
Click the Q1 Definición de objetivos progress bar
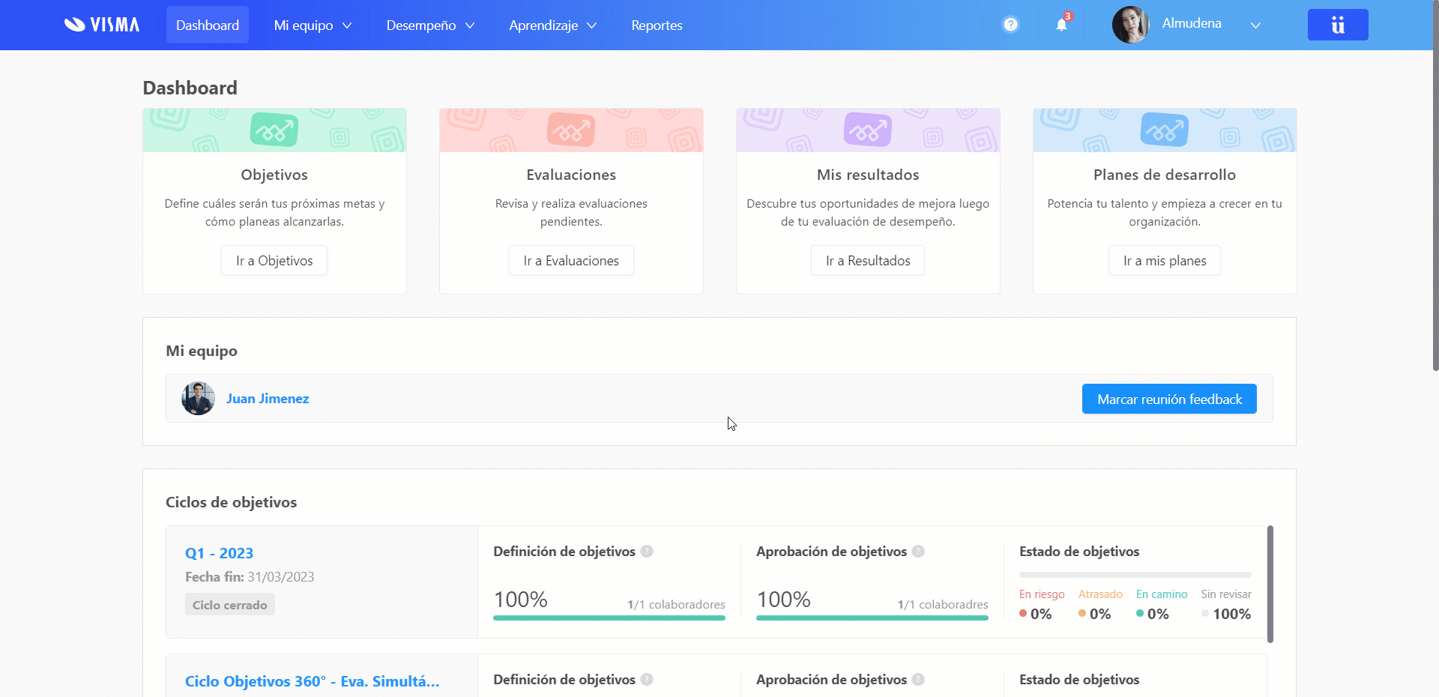pyautogui.click(x=609, y=618)
